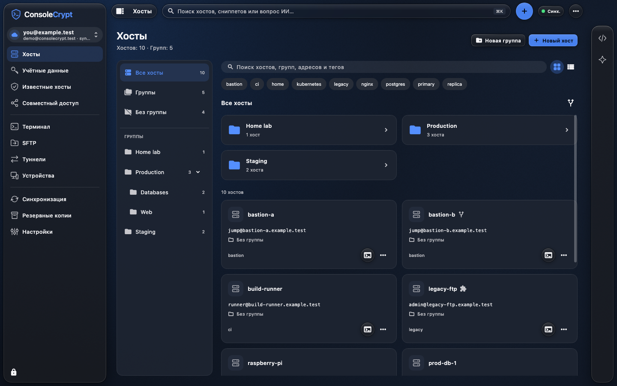Show more actions for build-runner
The width and height of the screenshot is (617, 386).
click(383, 329)
